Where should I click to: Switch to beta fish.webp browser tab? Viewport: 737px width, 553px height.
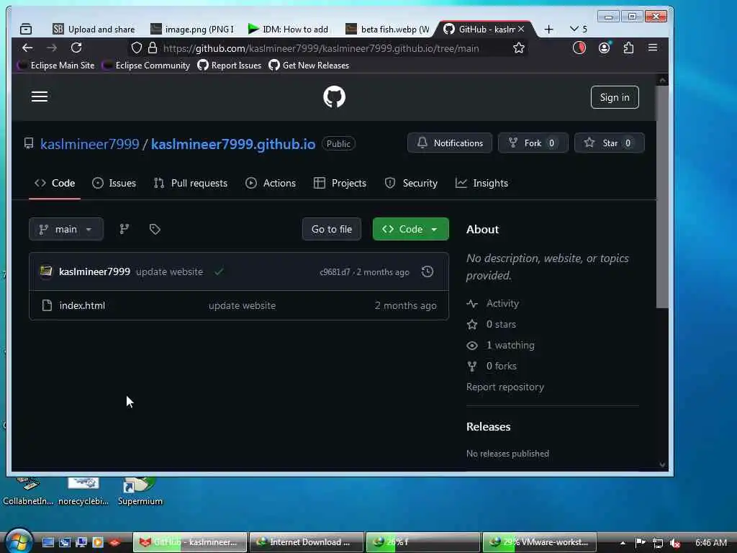click(x=388, y=29)
